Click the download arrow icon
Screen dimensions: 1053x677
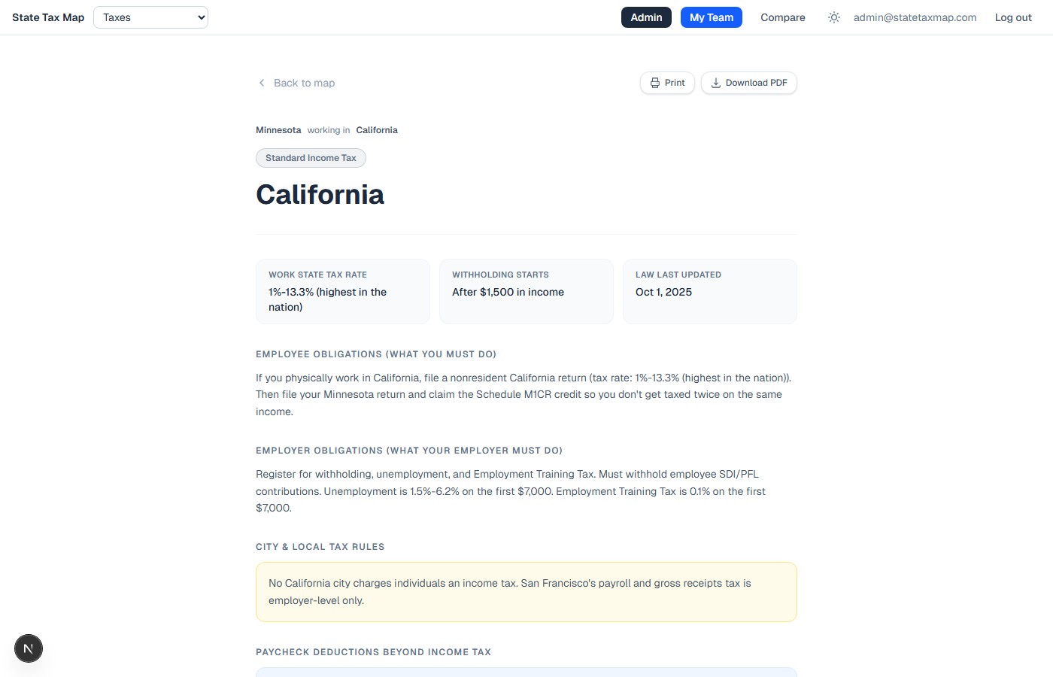point(716,83)
